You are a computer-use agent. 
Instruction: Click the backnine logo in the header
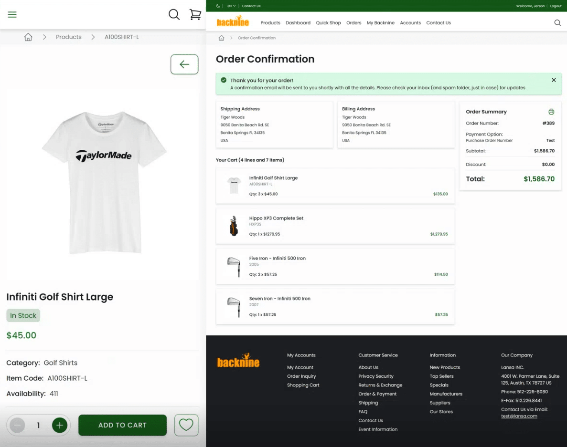[233, 22]
